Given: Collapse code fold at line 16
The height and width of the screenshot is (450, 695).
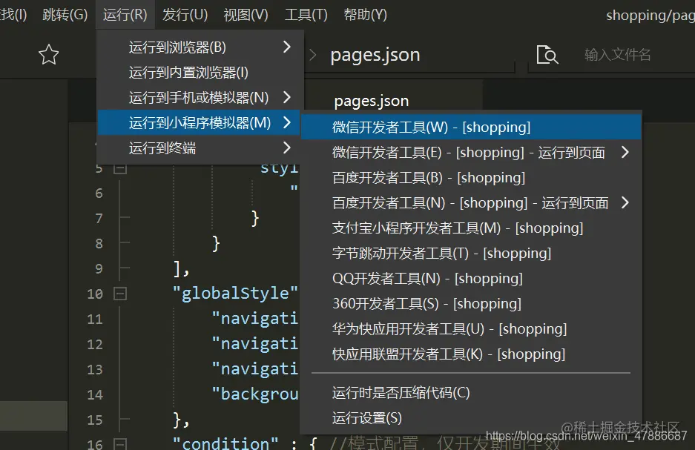Looking at the screenshot, I should click(120, 444).
